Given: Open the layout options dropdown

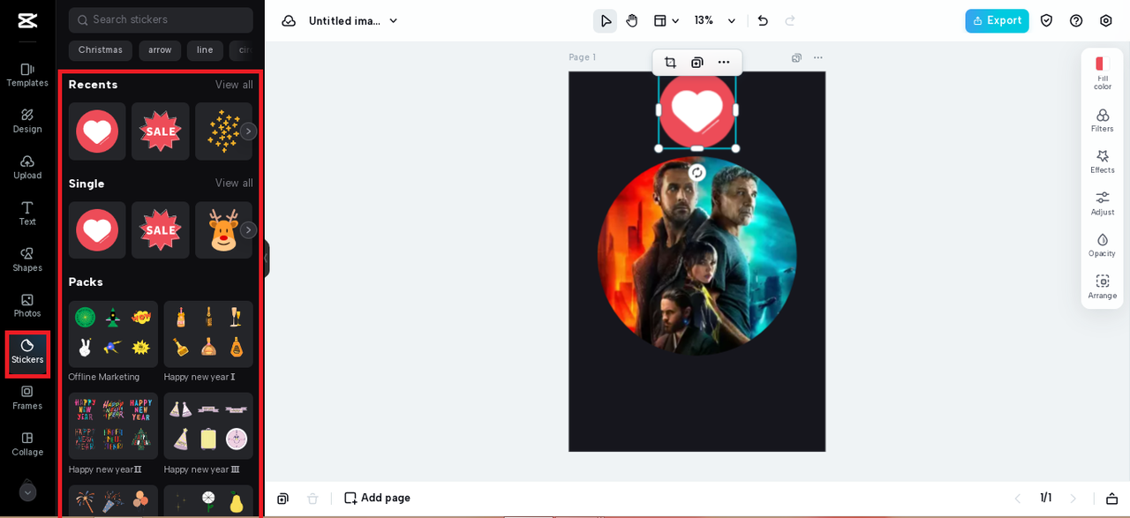Looking at the screenshot, I should tap(667, 20).
